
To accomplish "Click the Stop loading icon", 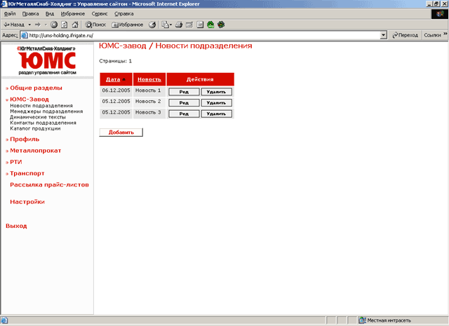I will [x=54, y=25].
